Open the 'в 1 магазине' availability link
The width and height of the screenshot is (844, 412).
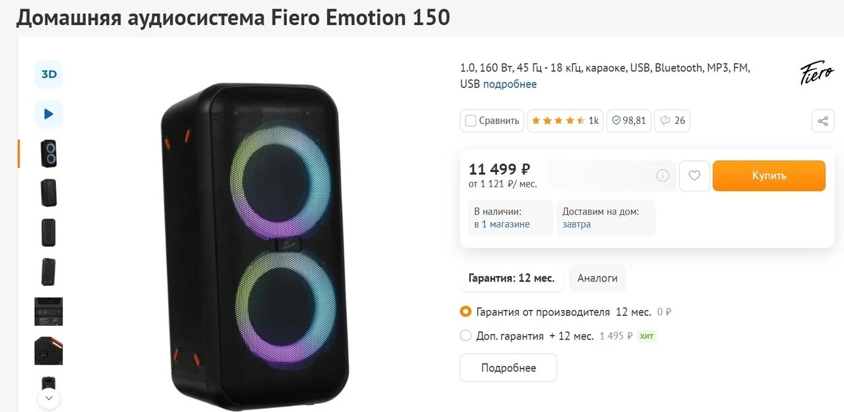click(x=502, y=224)
